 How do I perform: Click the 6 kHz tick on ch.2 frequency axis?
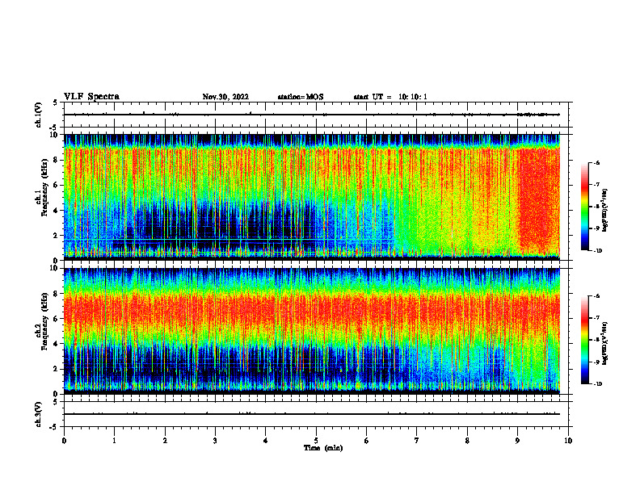(x=56, y=319)
